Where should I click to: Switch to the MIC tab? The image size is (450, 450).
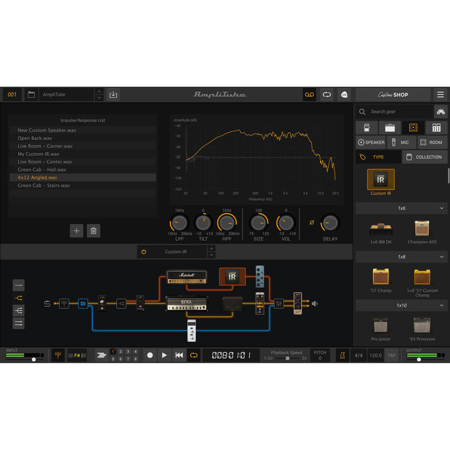(401, 142)
